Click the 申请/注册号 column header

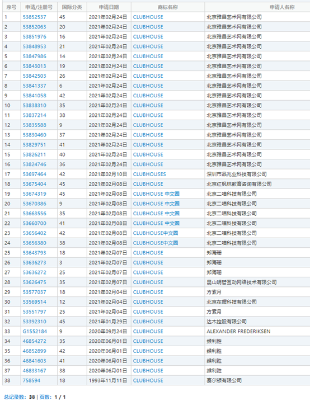point(39,7)
